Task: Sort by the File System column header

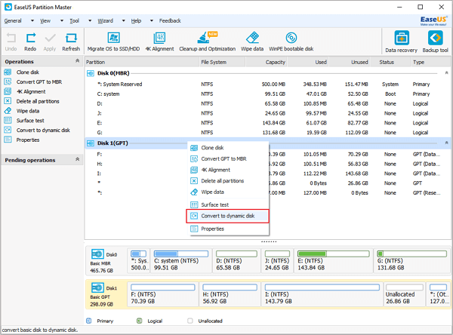Action: pyautogui.click(x=223, y=62)
